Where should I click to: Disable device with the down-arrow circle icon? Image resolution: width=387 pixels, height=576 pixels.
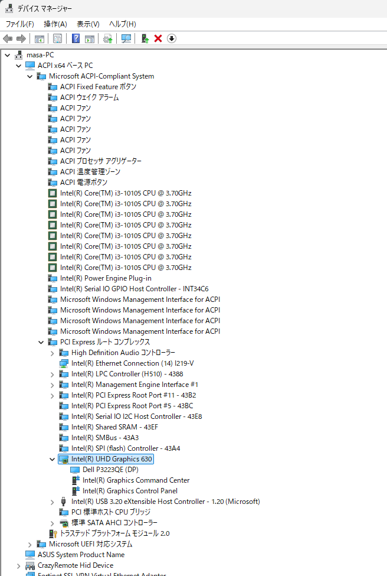tap(172, 38)
